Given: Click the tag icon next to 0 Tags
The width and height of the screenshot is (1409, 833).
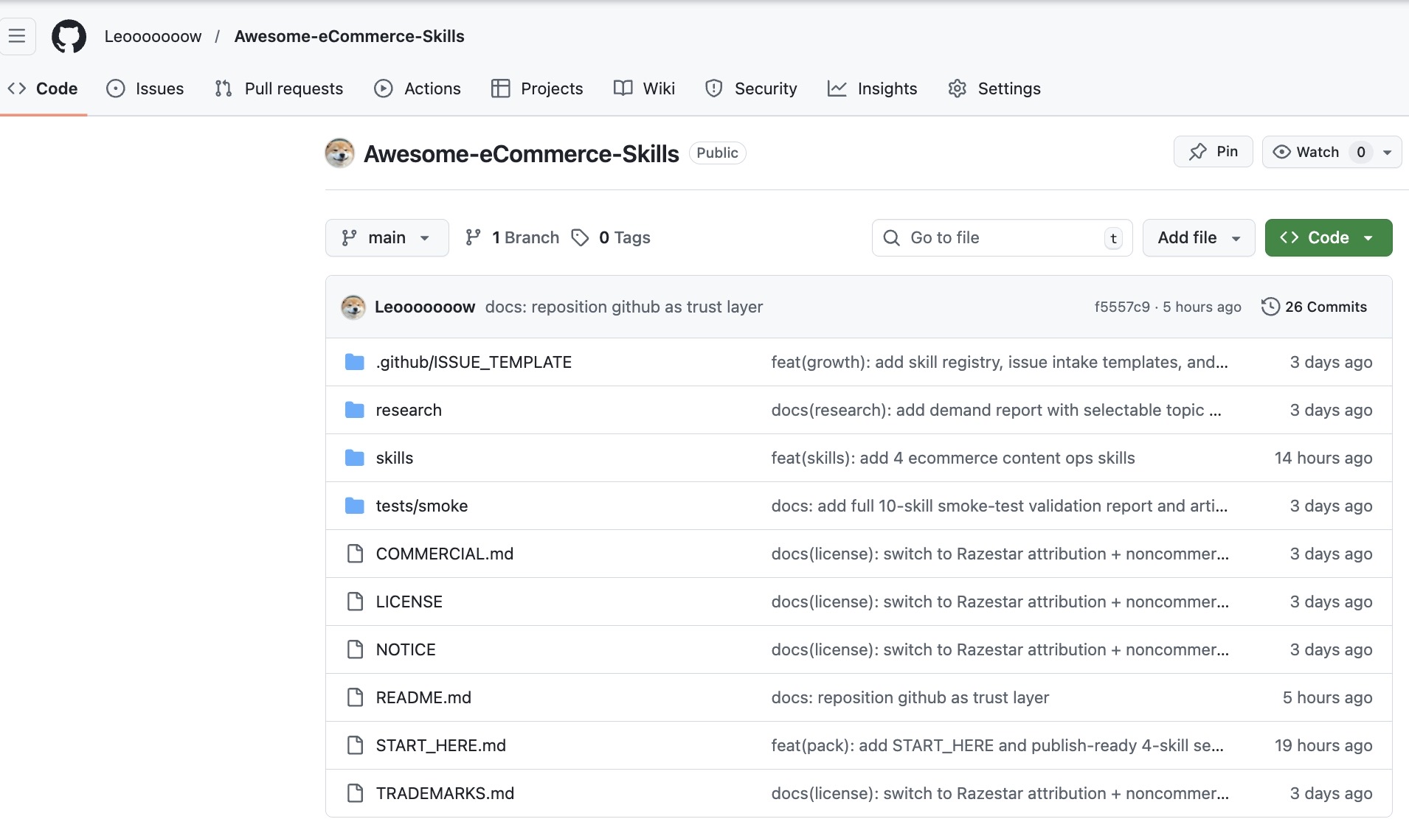Looking at the screenshot, I should 581,237.
